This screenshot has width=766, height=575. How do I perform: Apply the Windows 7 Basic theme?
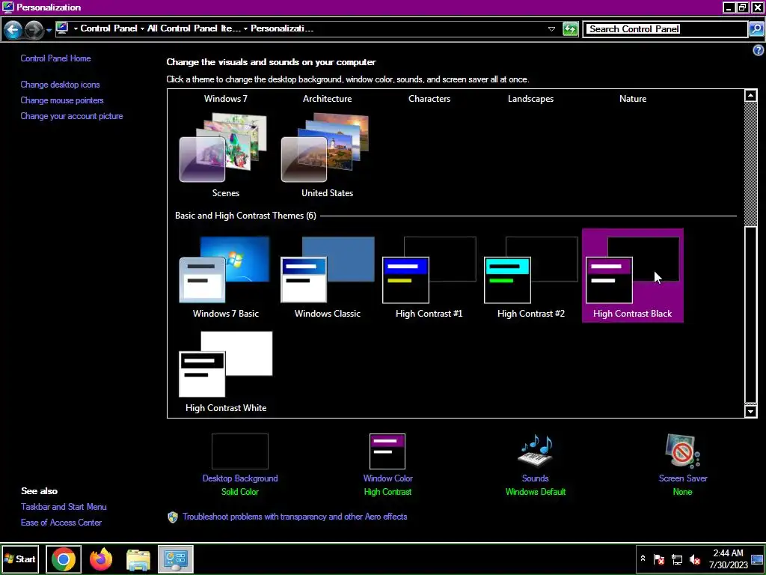[x=225, y=276]
